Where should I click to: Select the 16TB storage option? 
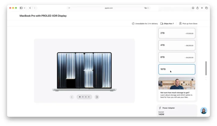pos(177,69)
